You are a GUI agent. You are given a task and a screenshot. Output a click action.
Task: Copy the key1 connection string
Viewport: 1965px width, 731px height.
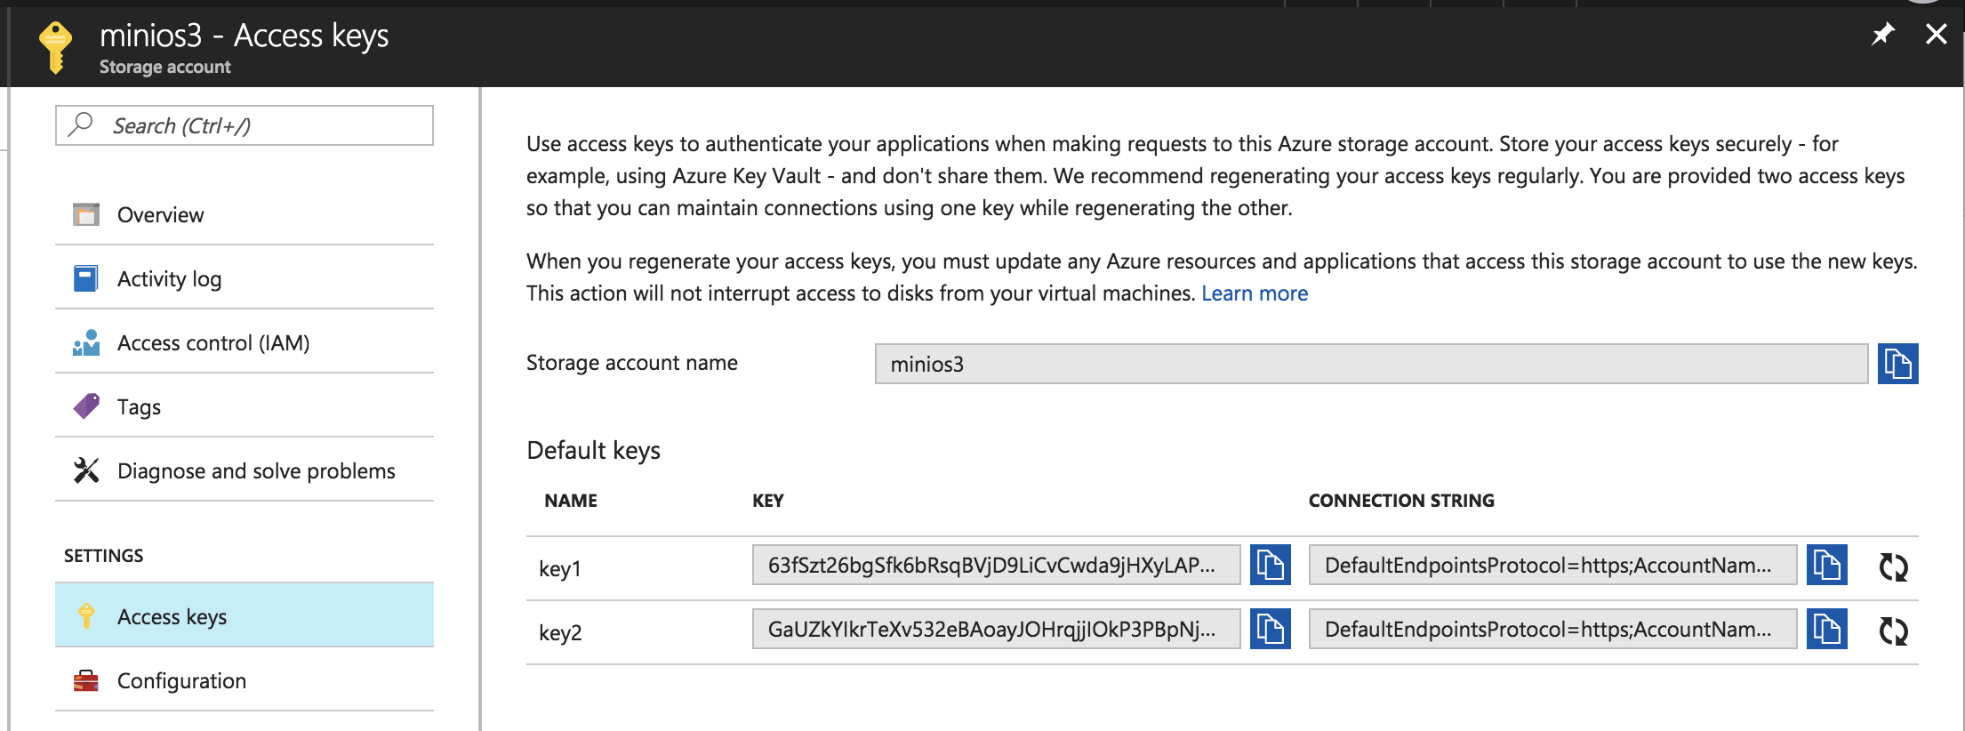pyautogui.click(x=1826, y=565)
